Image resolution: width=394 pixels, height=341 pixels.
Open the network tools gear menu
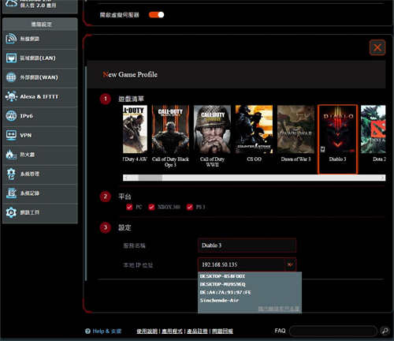click(x=39, y=212)
